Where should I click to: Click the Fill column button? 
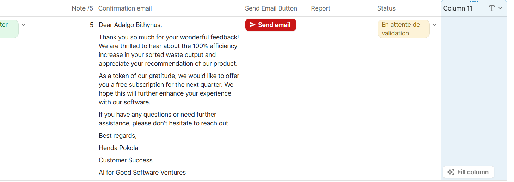click(468, 172)
